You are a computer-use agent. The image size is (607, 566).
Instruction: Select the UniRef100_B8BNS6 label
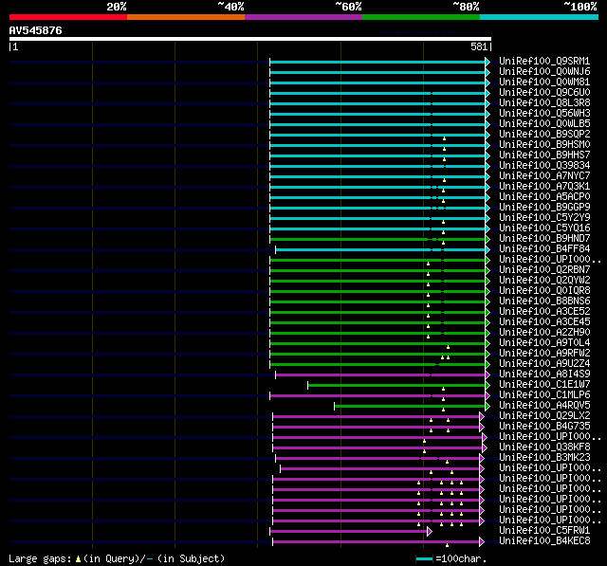point(544,301)
